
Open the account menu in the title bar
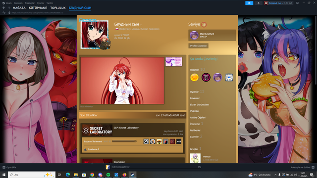(278, 3)
